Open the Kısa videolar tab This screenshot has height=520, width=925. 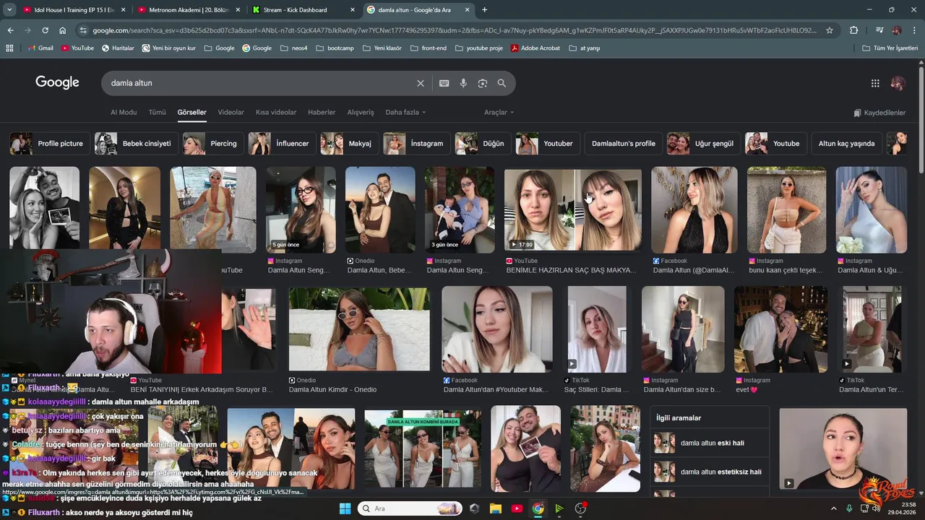[276, 113]
